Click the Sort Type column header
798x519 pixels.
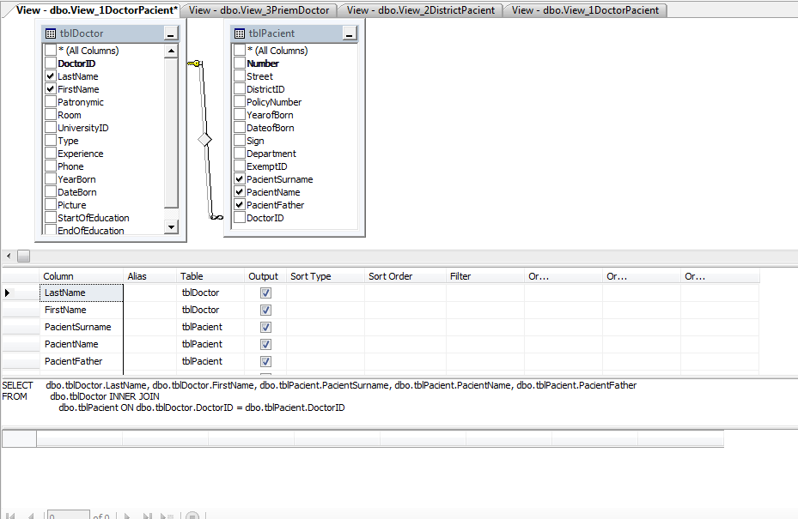(326, 276)
